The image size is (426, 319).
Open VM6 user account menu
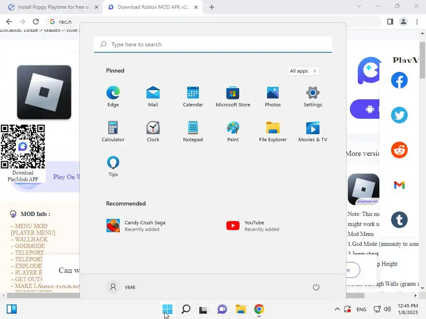pyautogui.click(x=121, y=287)
